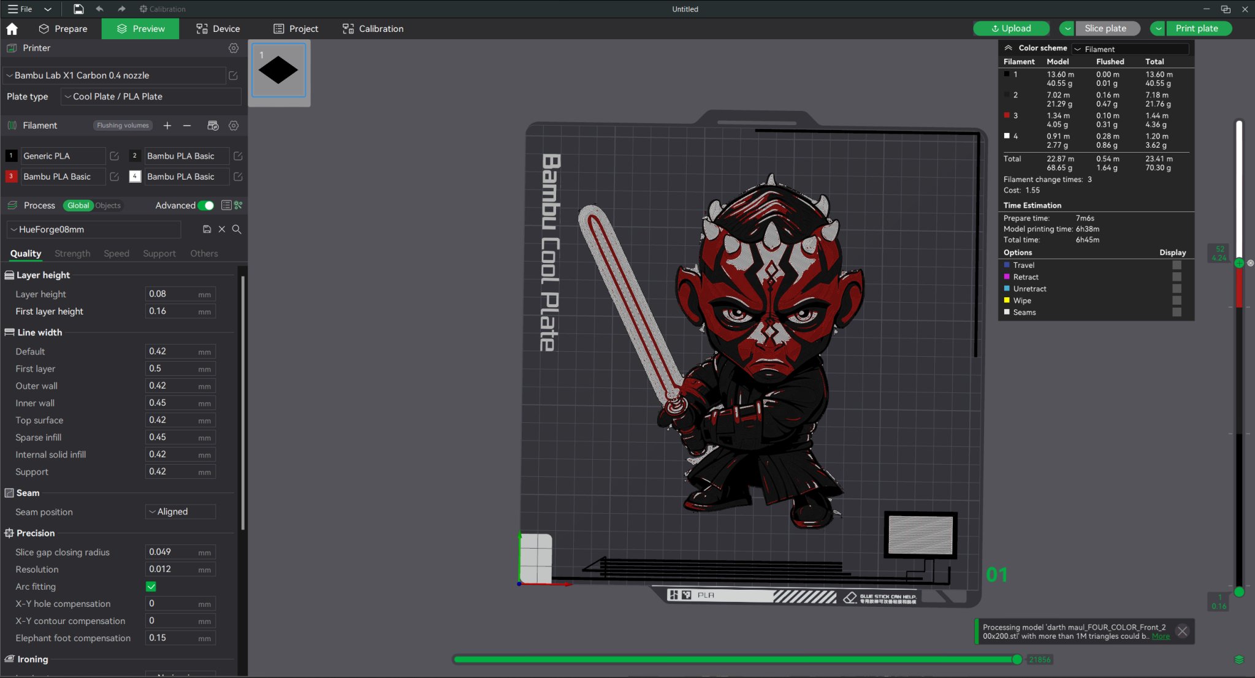Click the Print plate button
Image resolution: width=1255 pixels, height=678 pixels.
click(x=1196, y=28)
